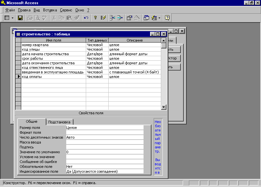Open the Вид menu
The width and height of the screenshot is (261, 187).
tap(37, 10)
